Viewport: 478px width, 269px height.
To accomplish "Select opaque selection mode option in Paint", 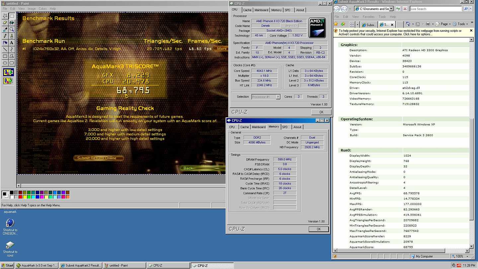I will [x=8, y=72].
